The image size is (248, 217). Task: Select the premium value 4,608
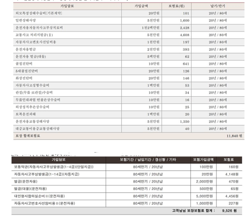coord(185,35)
